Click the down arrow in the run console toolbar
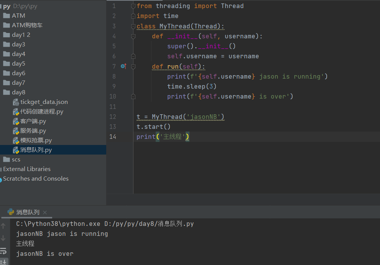This screenshot has height=265, width=380. pos(3,238)
